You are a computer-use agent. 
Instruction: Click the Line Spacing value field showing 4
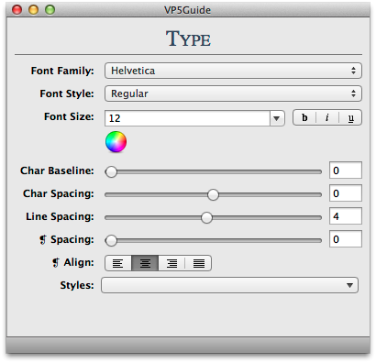click(x=346, y=216)
